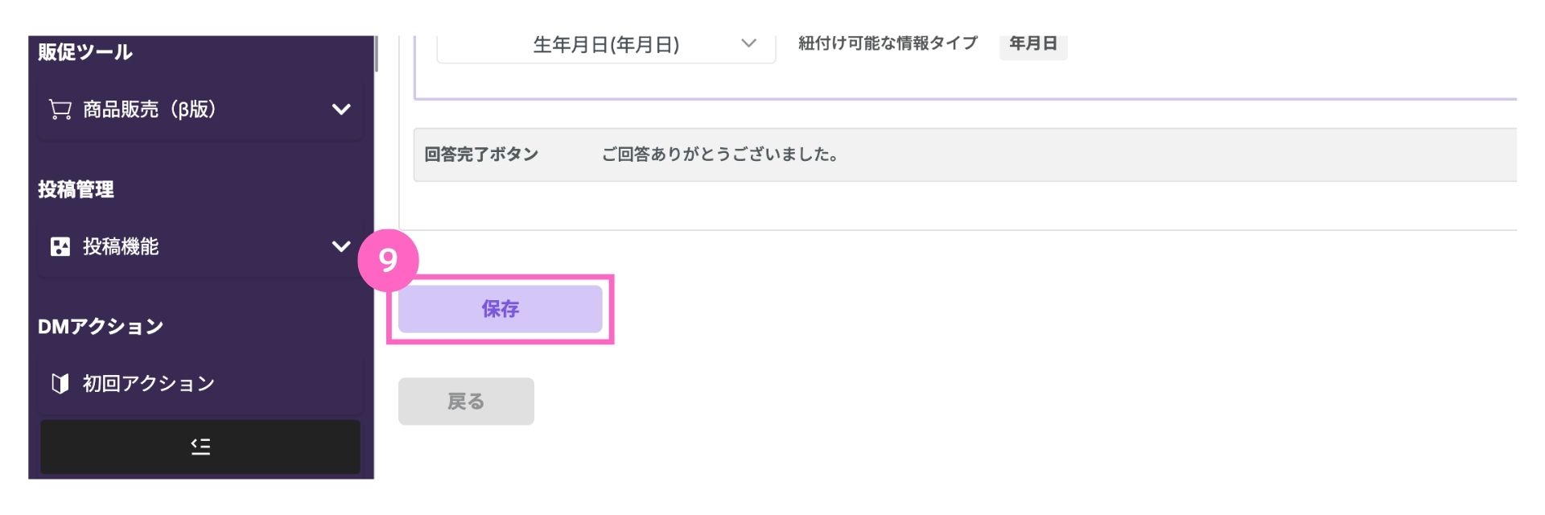Go back with the 戻る button
The height and width of the screenshot is (515, 1545).
466,402
